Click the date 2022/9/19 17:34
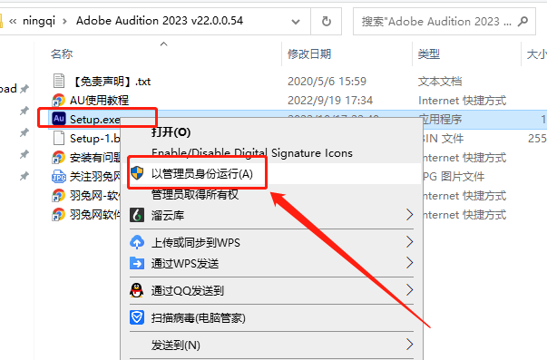Viewport: 547px width, 360px height. coord(330,101)
